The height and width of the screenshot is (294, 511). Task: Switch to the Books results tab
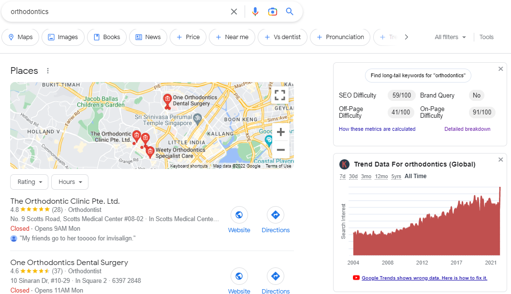coord(107,37)
